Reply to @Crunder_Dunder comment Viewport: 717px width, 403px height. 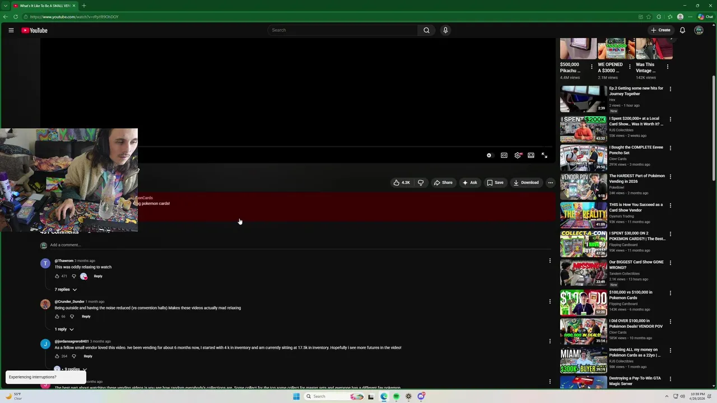coord(86,316)
